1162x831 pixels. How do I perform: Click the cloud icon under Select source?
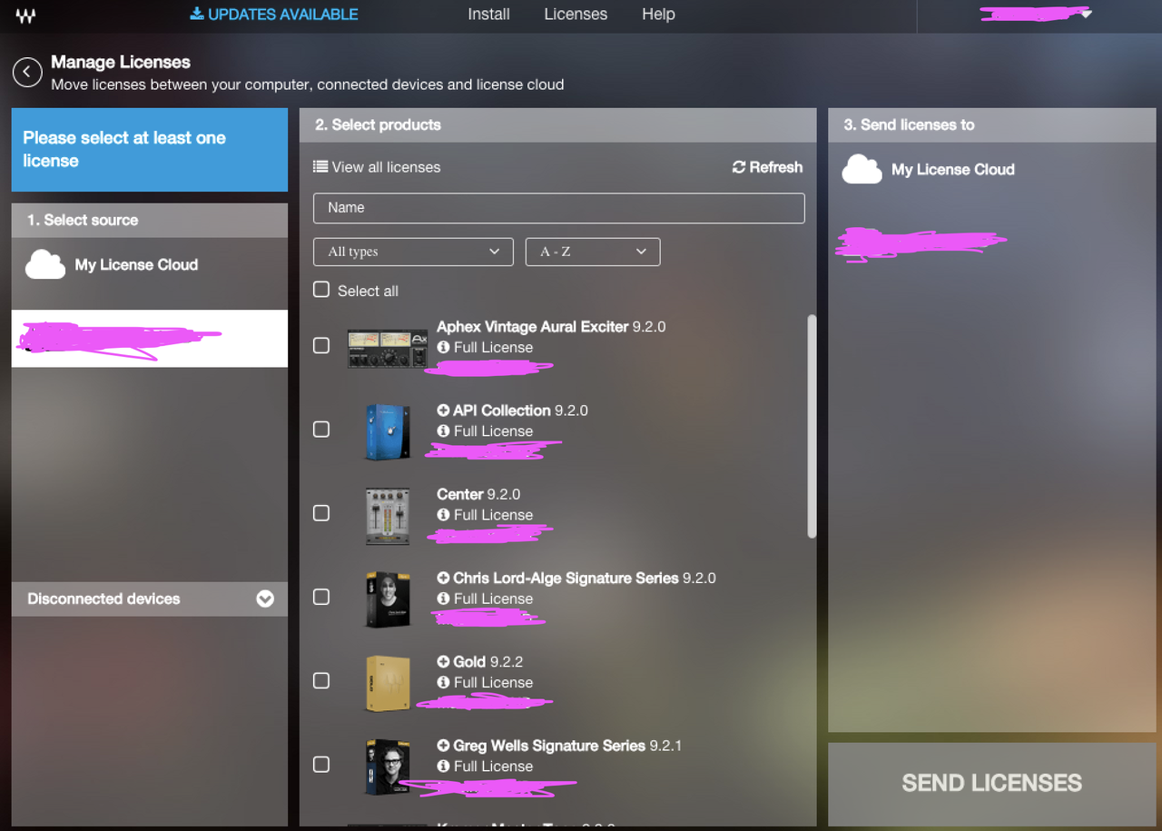(x=45, y=265)
